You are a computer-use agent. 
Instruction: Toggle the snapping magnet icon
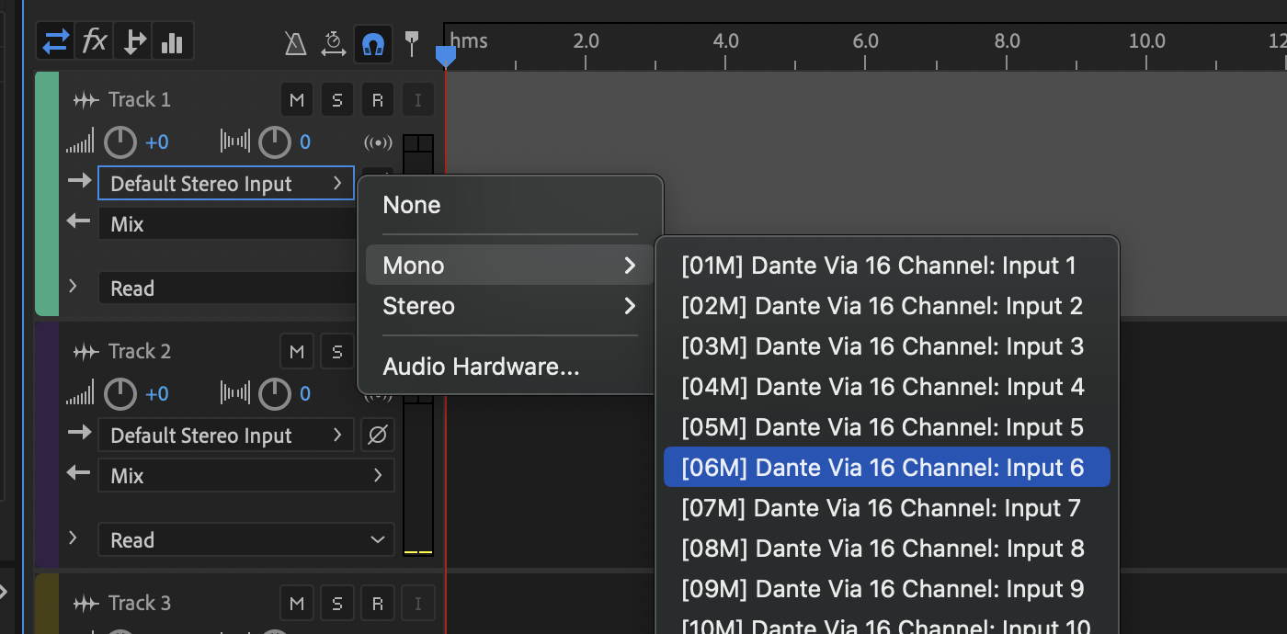pyautogui.click(x=373, y=43)
